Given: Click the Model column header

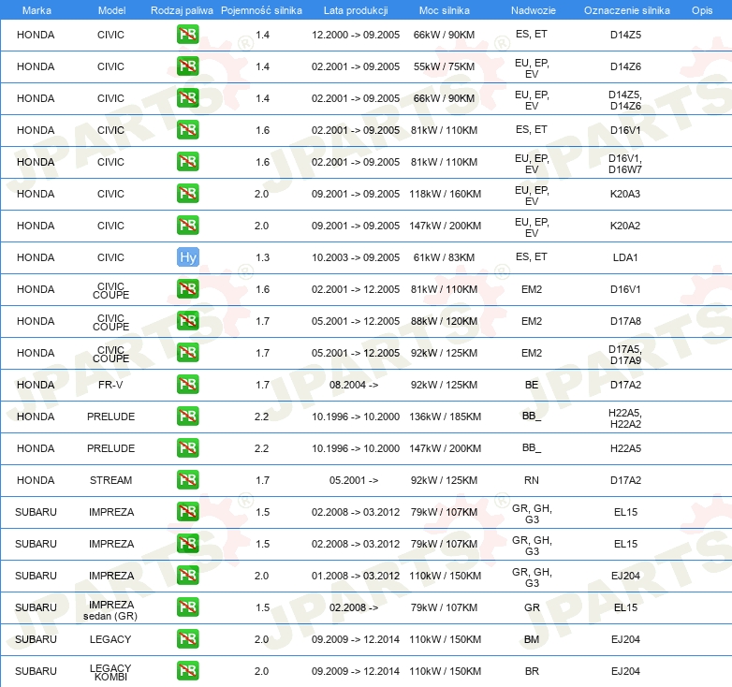Looking at the screenshot, I should [111, 10].
